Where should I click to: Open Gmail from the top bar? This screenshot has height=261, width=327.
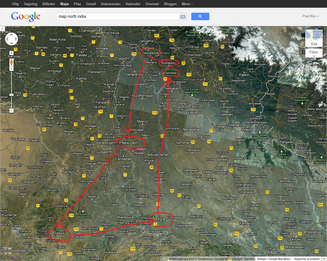pyautogui.click(x=91, y=4)
